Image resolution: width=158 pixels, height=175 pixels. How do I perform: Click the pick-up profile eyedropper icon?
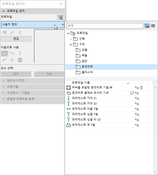click(61, 17)
